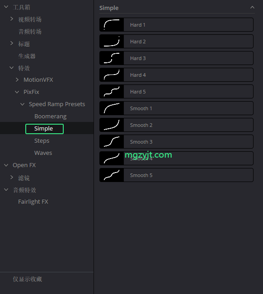Collapse the PixFix folder arrow

(x=17, y=92)
